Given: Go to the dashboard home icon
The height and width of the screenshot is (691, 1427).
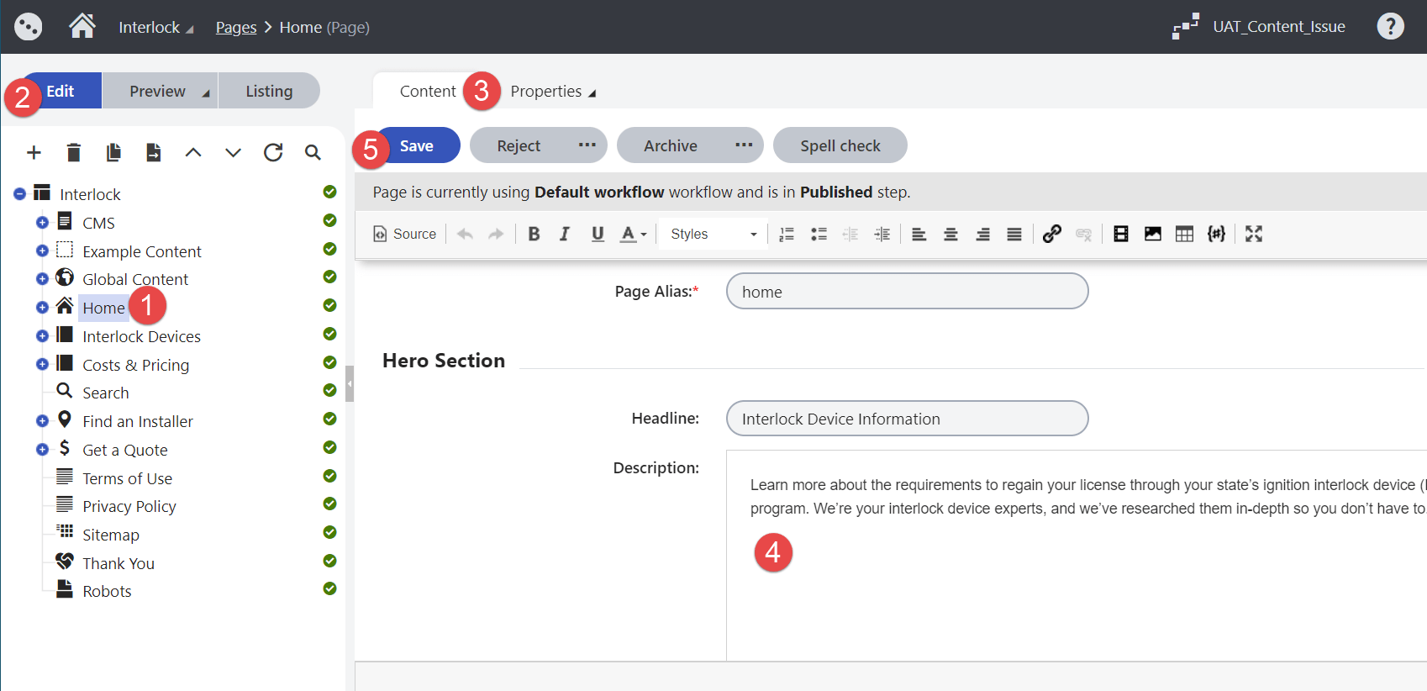Looking at the screenshot, I should pyautogui.click(x=82, y=26).
